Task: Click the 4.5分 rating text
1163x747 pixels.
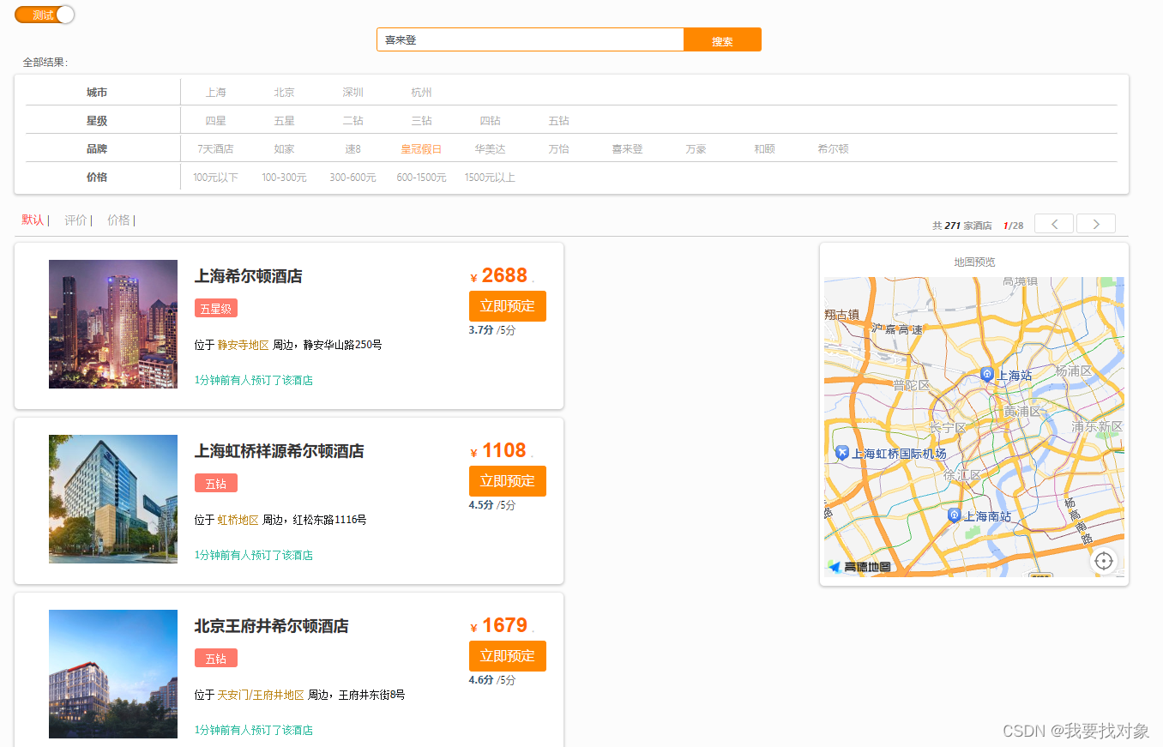Action: 481,505
